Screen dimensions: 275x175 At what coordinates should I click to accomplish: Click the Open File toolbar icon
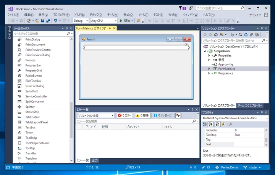(x=37, y=21)
